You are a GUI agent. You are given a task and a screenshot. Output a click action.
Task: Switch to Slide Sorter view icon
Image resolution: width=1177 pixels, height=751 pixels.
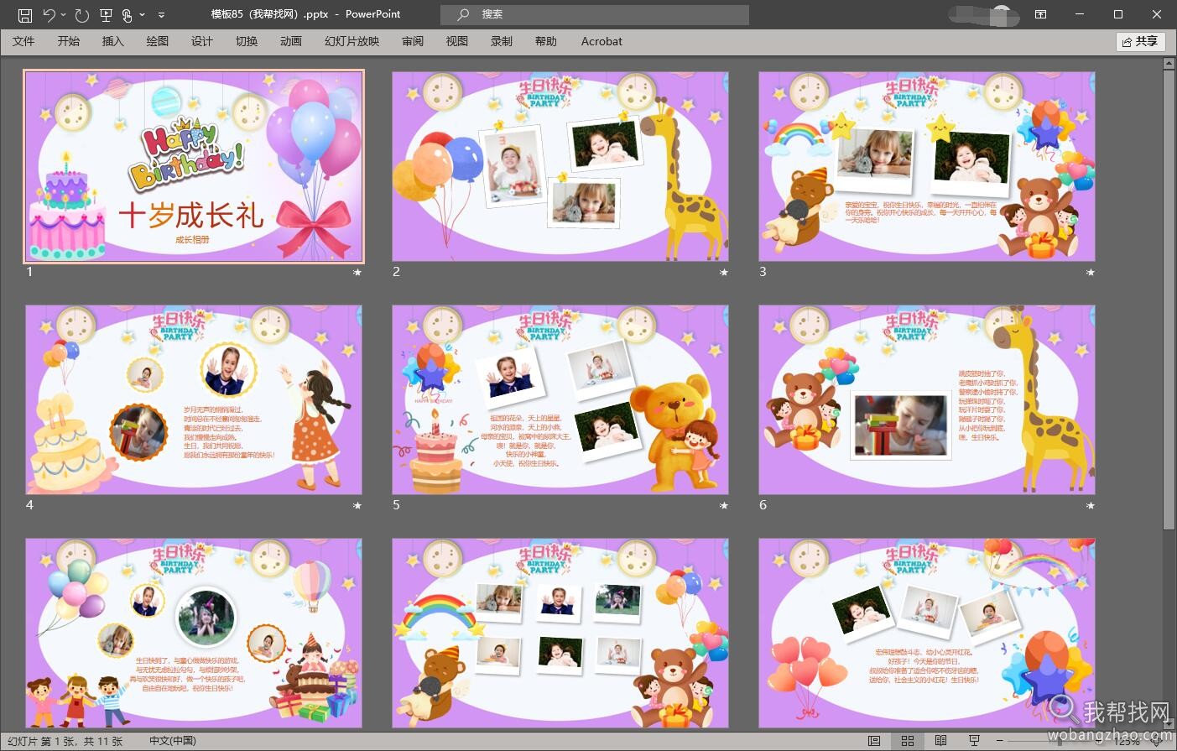click(x=907, y=741)
